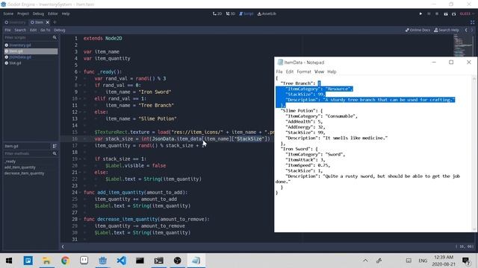Fold decrease_item_quantity function at line 28

click(80, 219)
